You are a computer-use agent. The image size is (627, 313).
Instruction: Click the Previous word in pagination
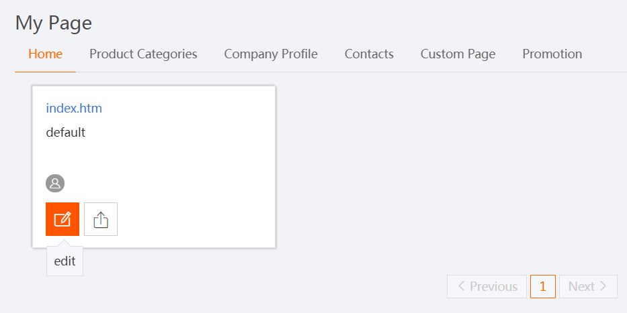pos(493,287)
